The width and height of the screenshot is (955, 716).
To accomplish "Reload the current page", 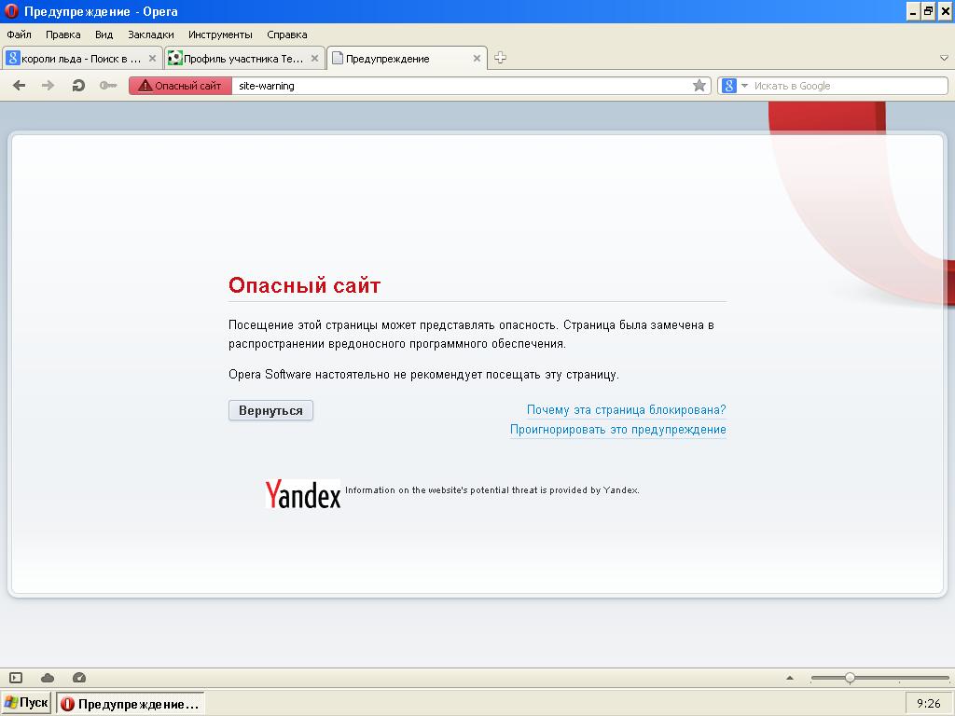I will (78, 86).
